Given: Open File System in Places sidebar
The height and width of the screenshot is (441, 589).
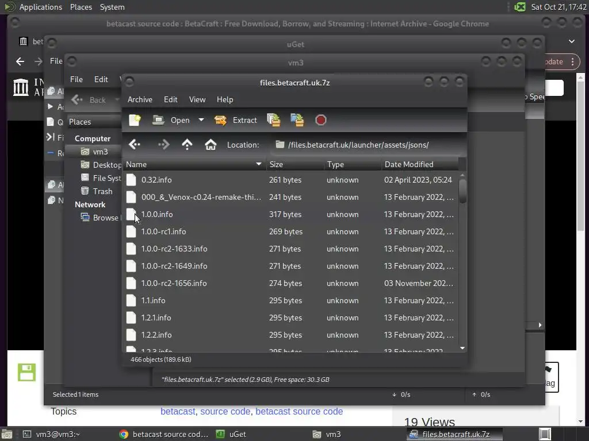Looking at the screenshot, I should 101,178.
